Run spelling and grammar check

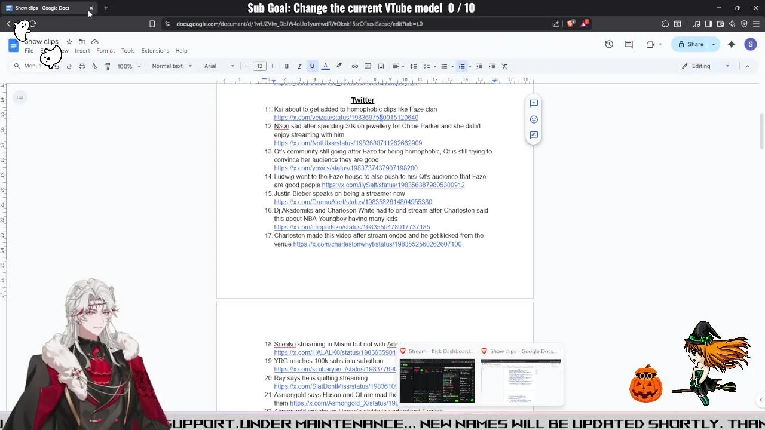[94, 66]
